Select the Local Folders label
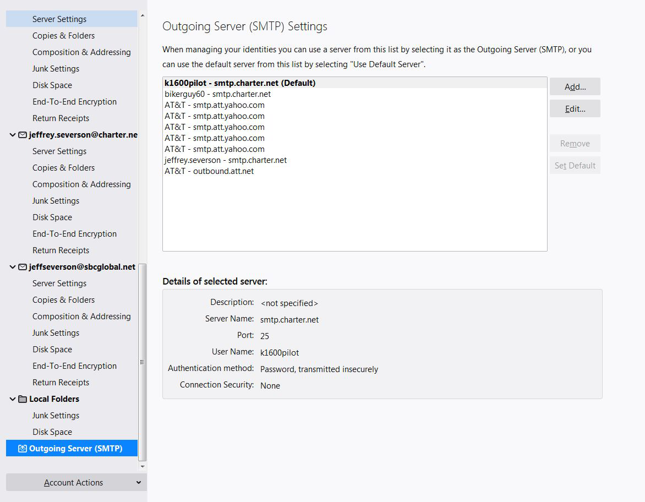This screenshot has width=645, height=502. [54, 399]
